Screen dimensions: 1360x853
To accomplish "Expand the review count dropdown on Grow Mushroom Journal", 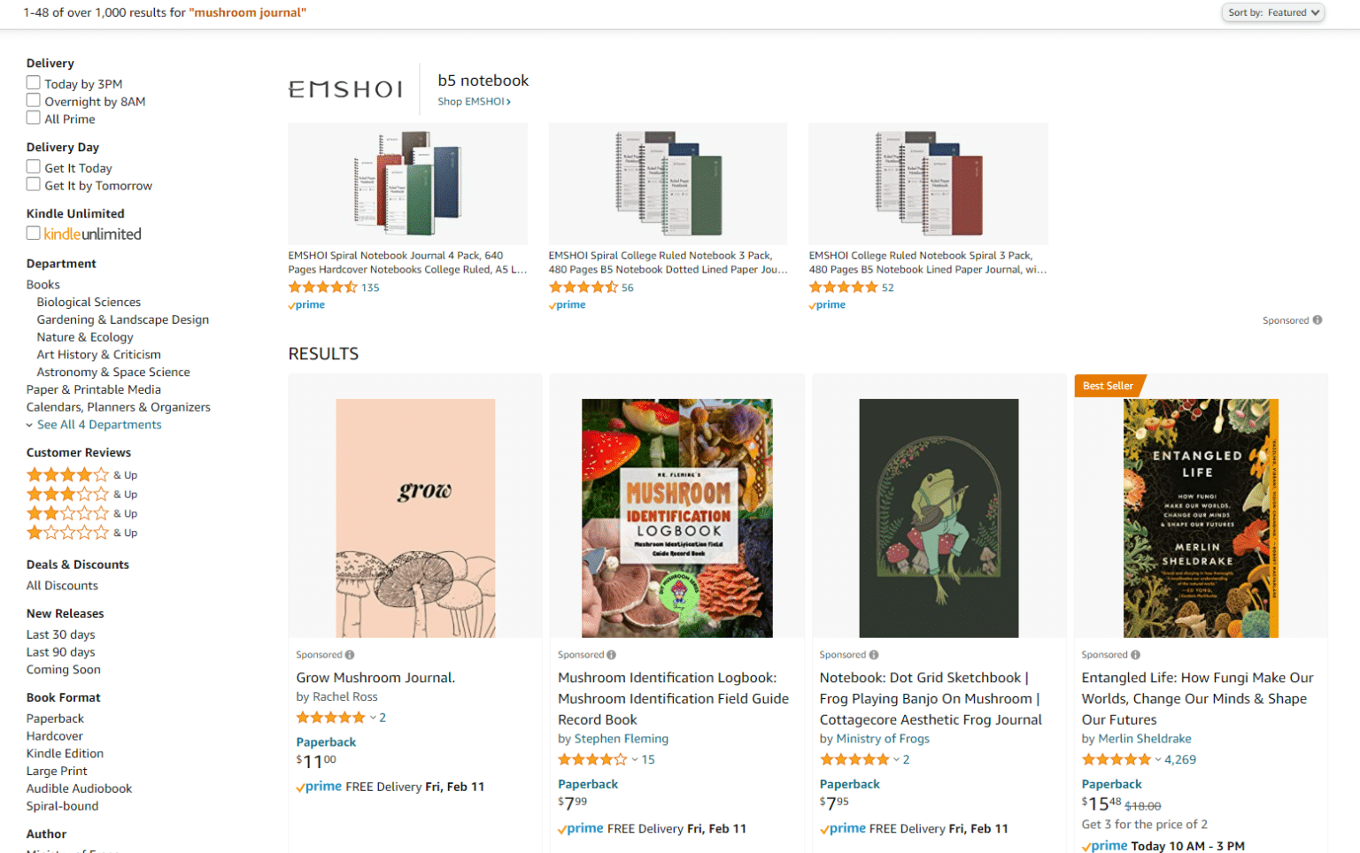I will tap(372, 718).
